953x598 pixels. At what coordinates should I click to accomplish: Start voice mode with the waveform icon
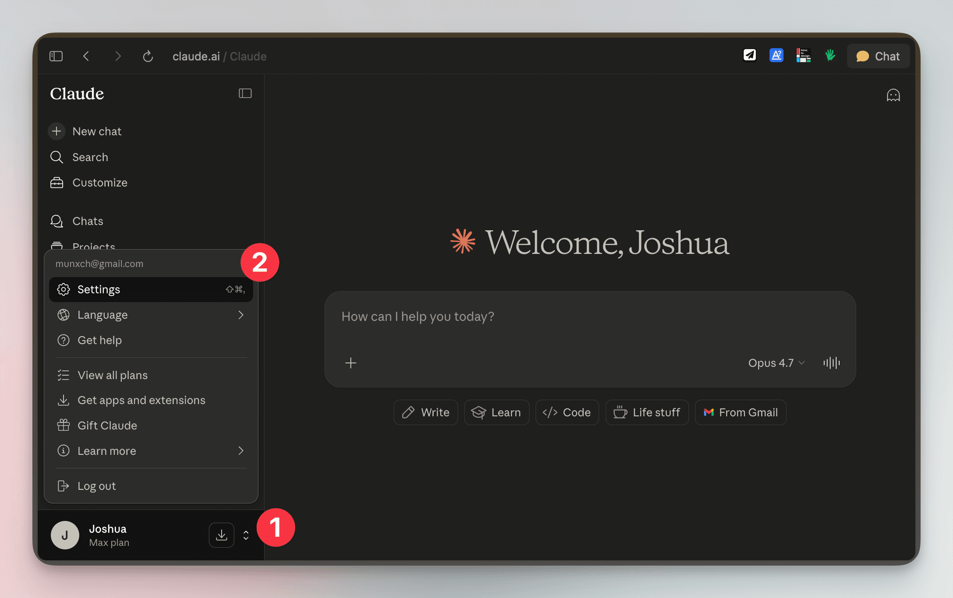click(x=832, y=363)
